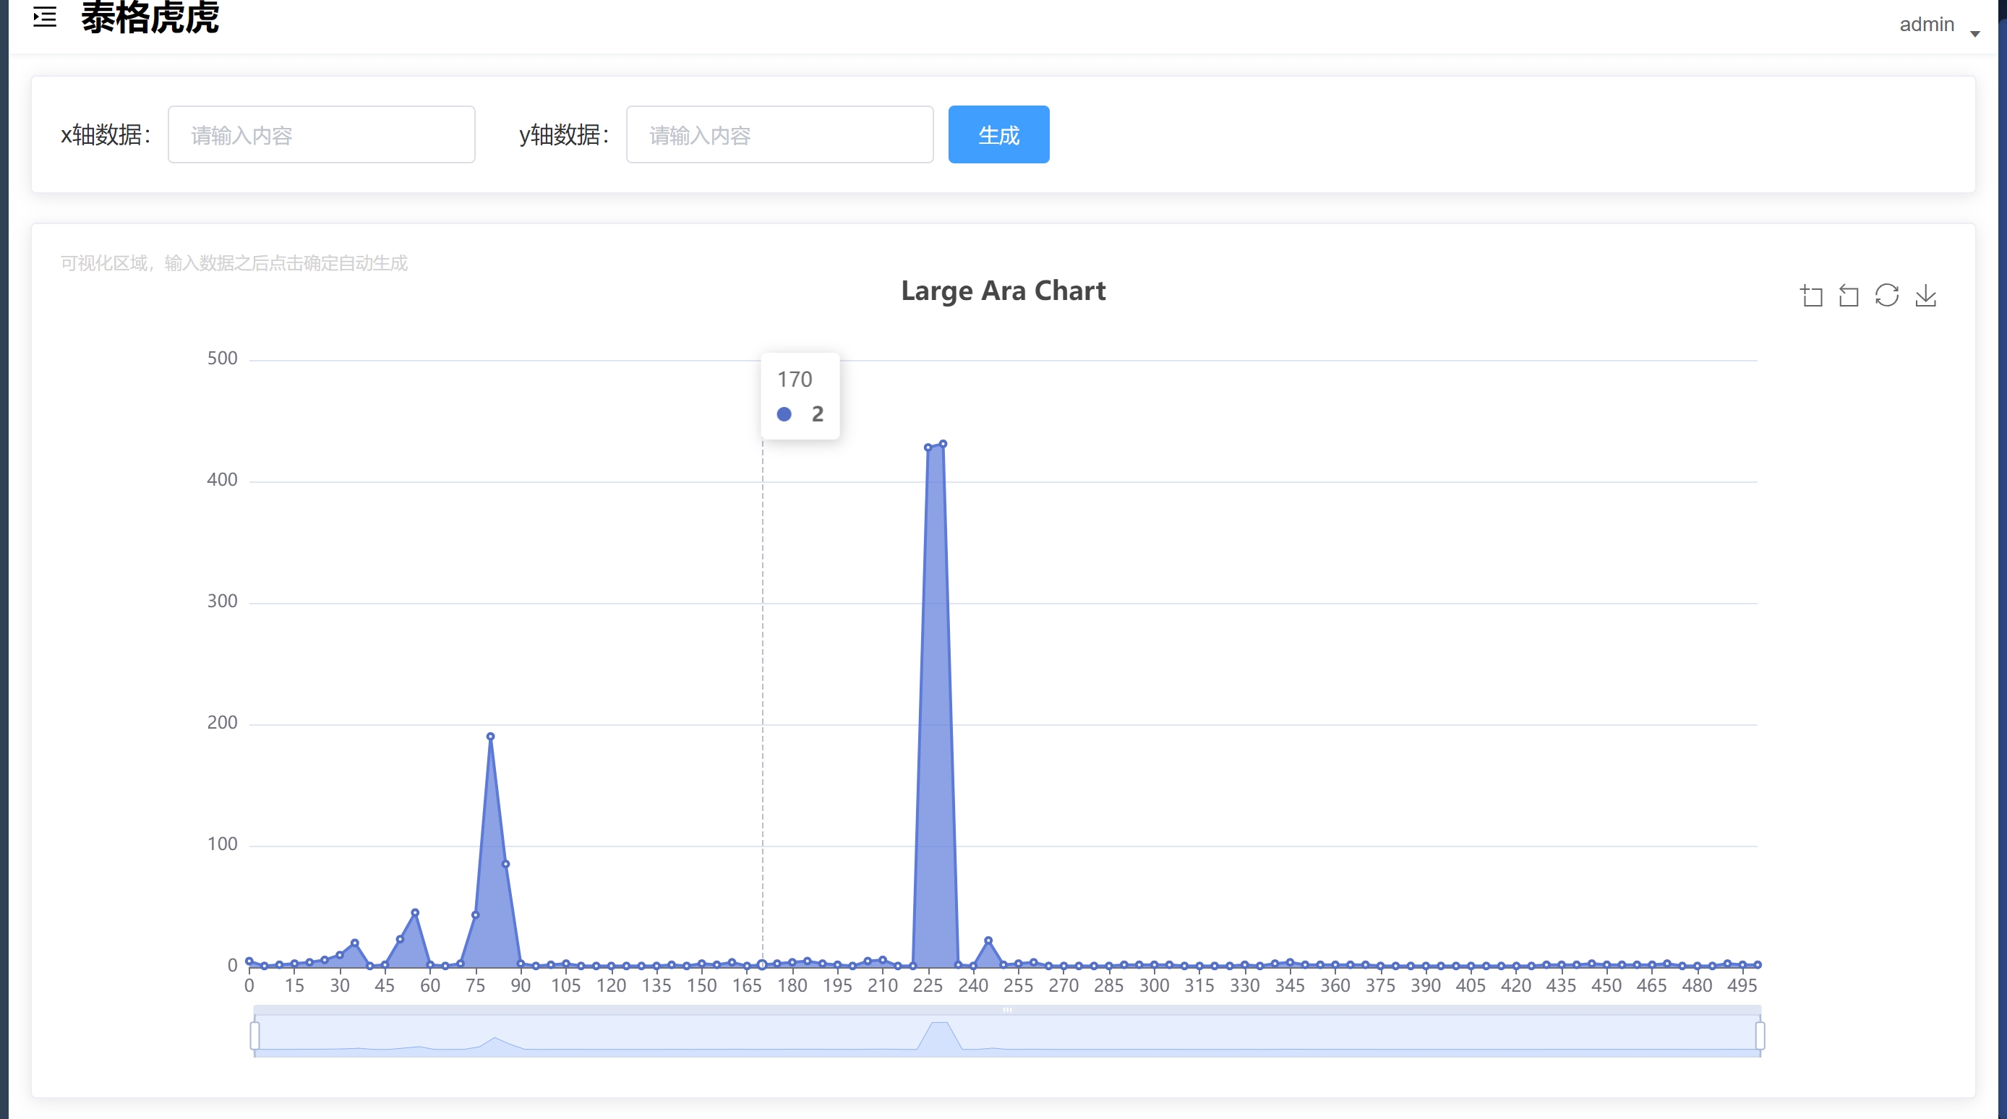The width and height of the screenshot is (2007, 1119).
Task: Click the y-axis label 500
Action: tap(222, 359)
